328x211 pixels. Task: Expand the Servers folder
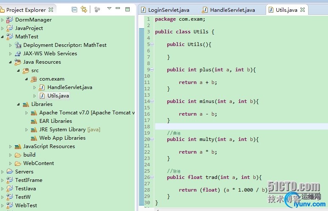2,172
